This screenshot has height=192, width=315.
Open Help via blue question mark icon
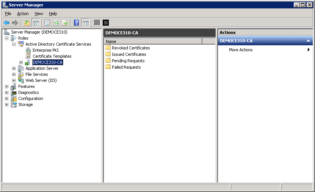pyautogui.click(x=76, y=23)
